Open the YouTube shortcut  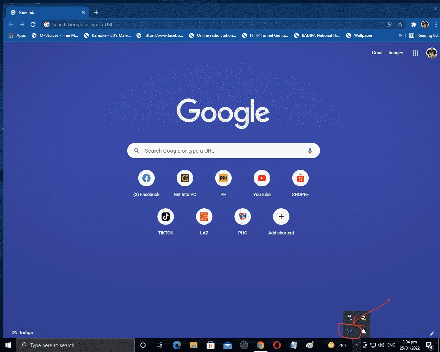262,184
